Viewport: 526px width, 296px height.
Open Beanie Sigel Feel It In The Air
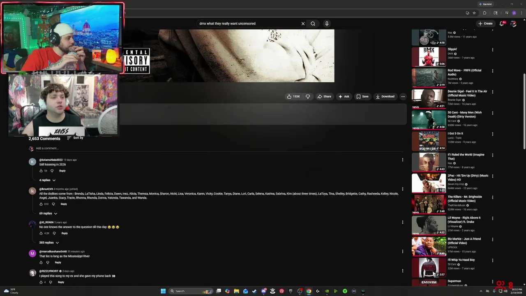[468, 93]
